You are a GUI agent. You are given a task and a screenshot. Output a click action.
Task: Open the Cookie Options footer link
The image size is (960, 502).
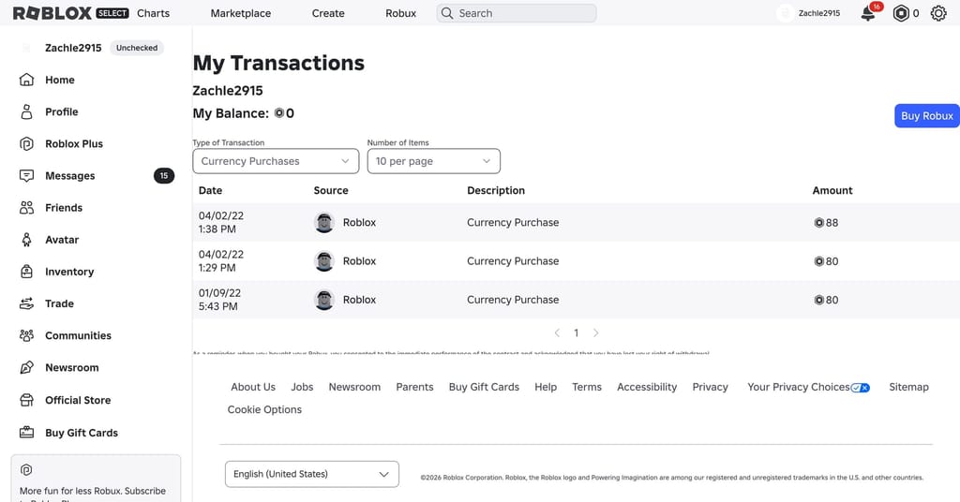tap(264, 409)
